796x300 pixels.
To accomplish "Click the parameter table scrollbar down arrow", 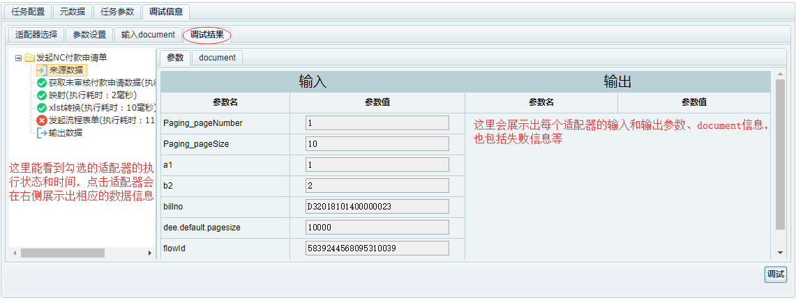I will 780,253.
